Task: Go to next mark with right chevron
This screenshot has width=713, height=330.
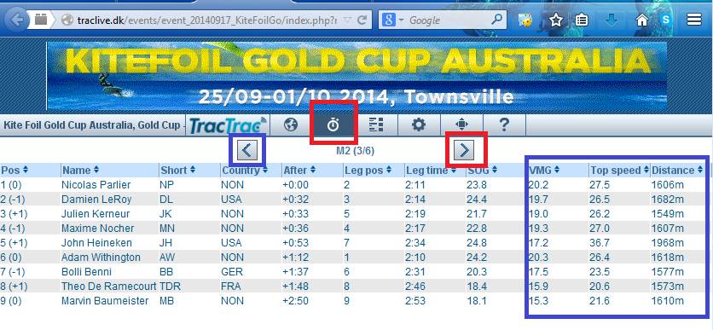Action: [x=464, y=150]
